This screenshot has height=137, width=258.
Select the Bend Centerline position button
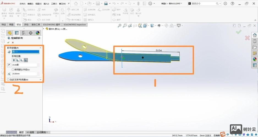[14, 60]
